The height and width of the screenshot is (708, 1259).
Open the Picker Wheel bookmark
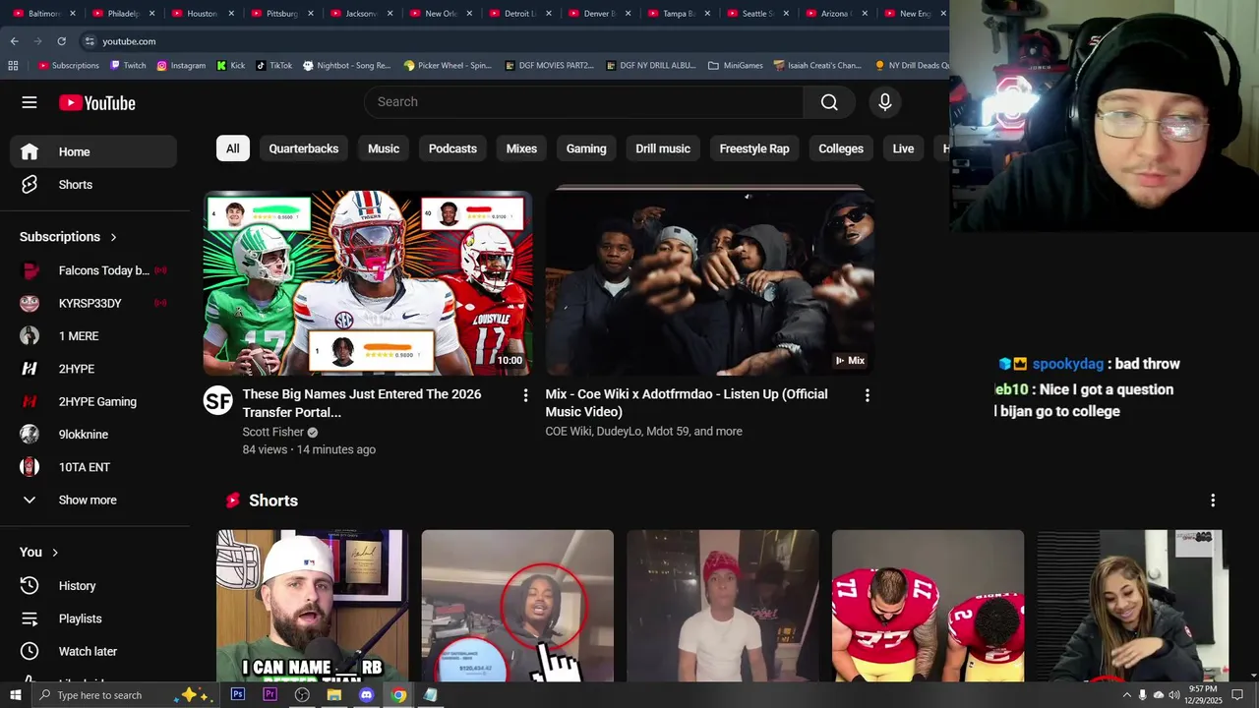(448, 66)
